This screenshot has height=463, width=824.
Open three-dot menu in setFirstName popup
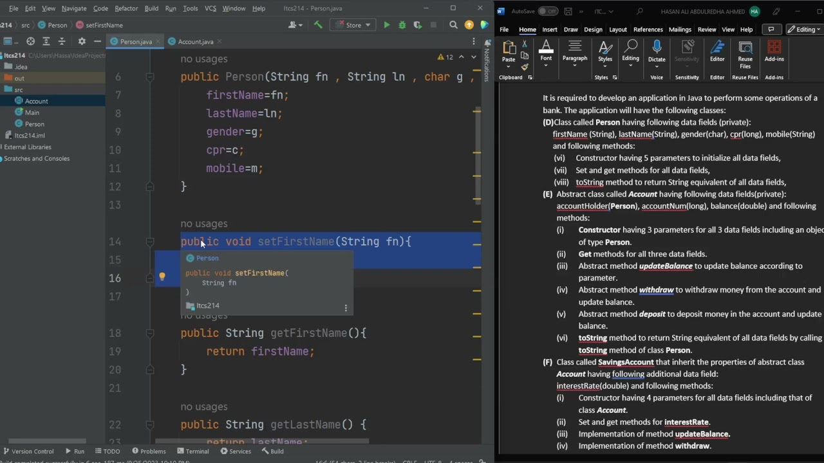click(x=346, y=308)
